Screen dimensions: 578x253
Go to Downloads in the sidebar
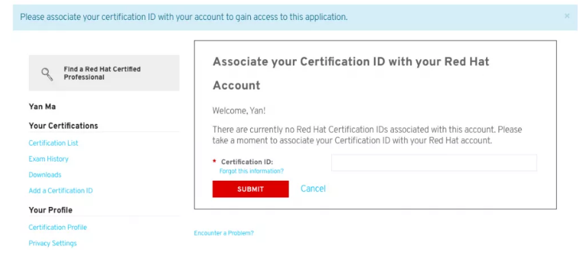(x=45, y=175)
